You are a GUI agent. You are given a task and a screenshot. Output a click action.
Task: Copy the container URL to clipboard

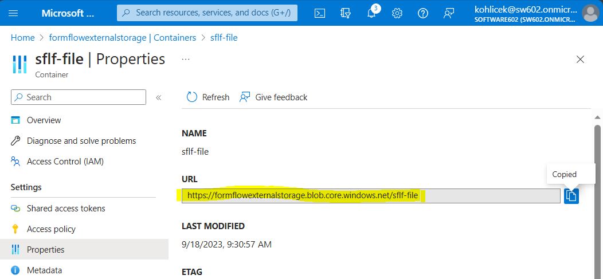[571, 196]
